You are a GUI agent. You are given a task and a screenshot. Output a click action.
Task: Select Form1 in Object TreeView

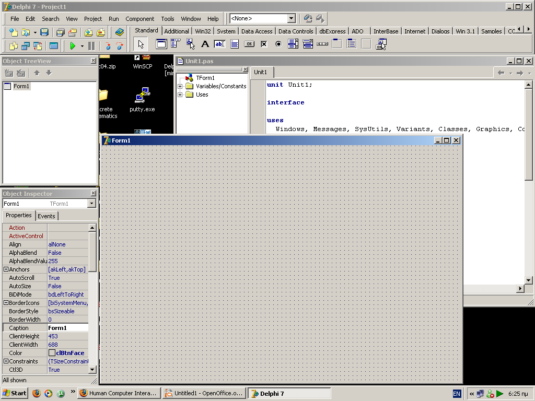tap(21, 86)
